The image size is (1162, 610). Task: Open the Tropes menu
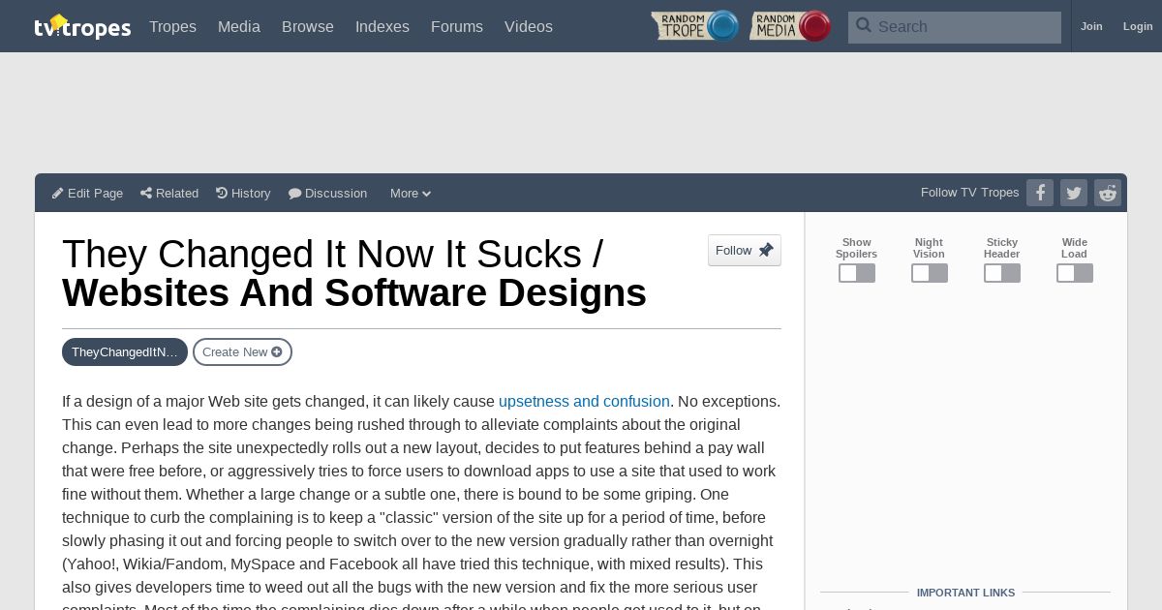(172, 26)
